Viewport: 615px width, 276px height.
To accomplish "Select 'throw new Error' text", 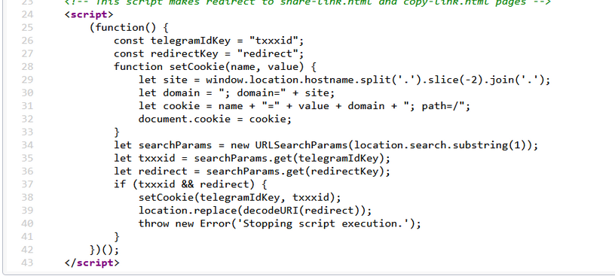I will tap(185, 223).
